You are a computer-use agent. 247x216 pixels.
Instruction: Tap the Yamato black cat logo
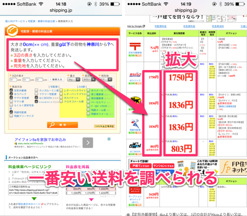coord(136,101)
